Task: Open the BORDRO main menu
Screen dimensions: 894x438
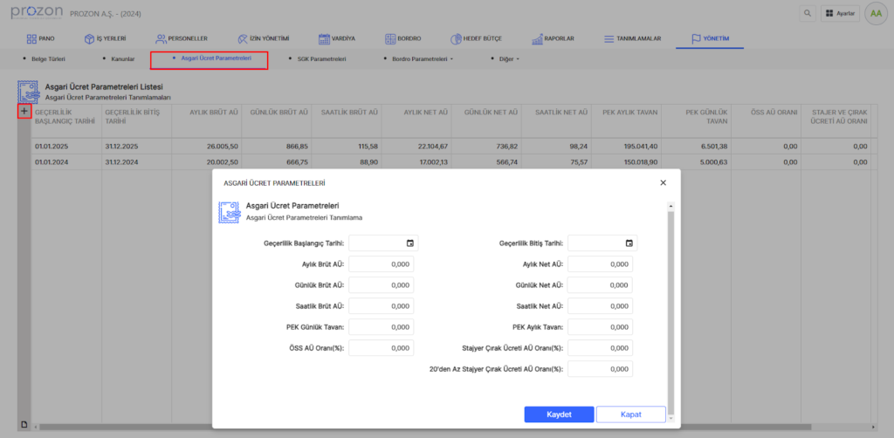Action: tap(402, 39)
